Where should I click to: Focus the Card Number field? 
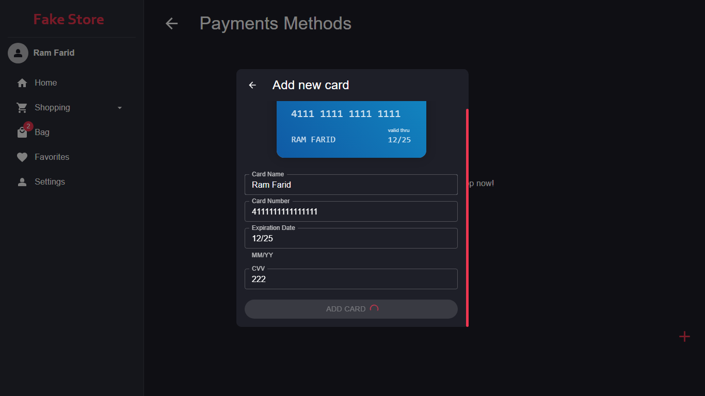point(351,211)
